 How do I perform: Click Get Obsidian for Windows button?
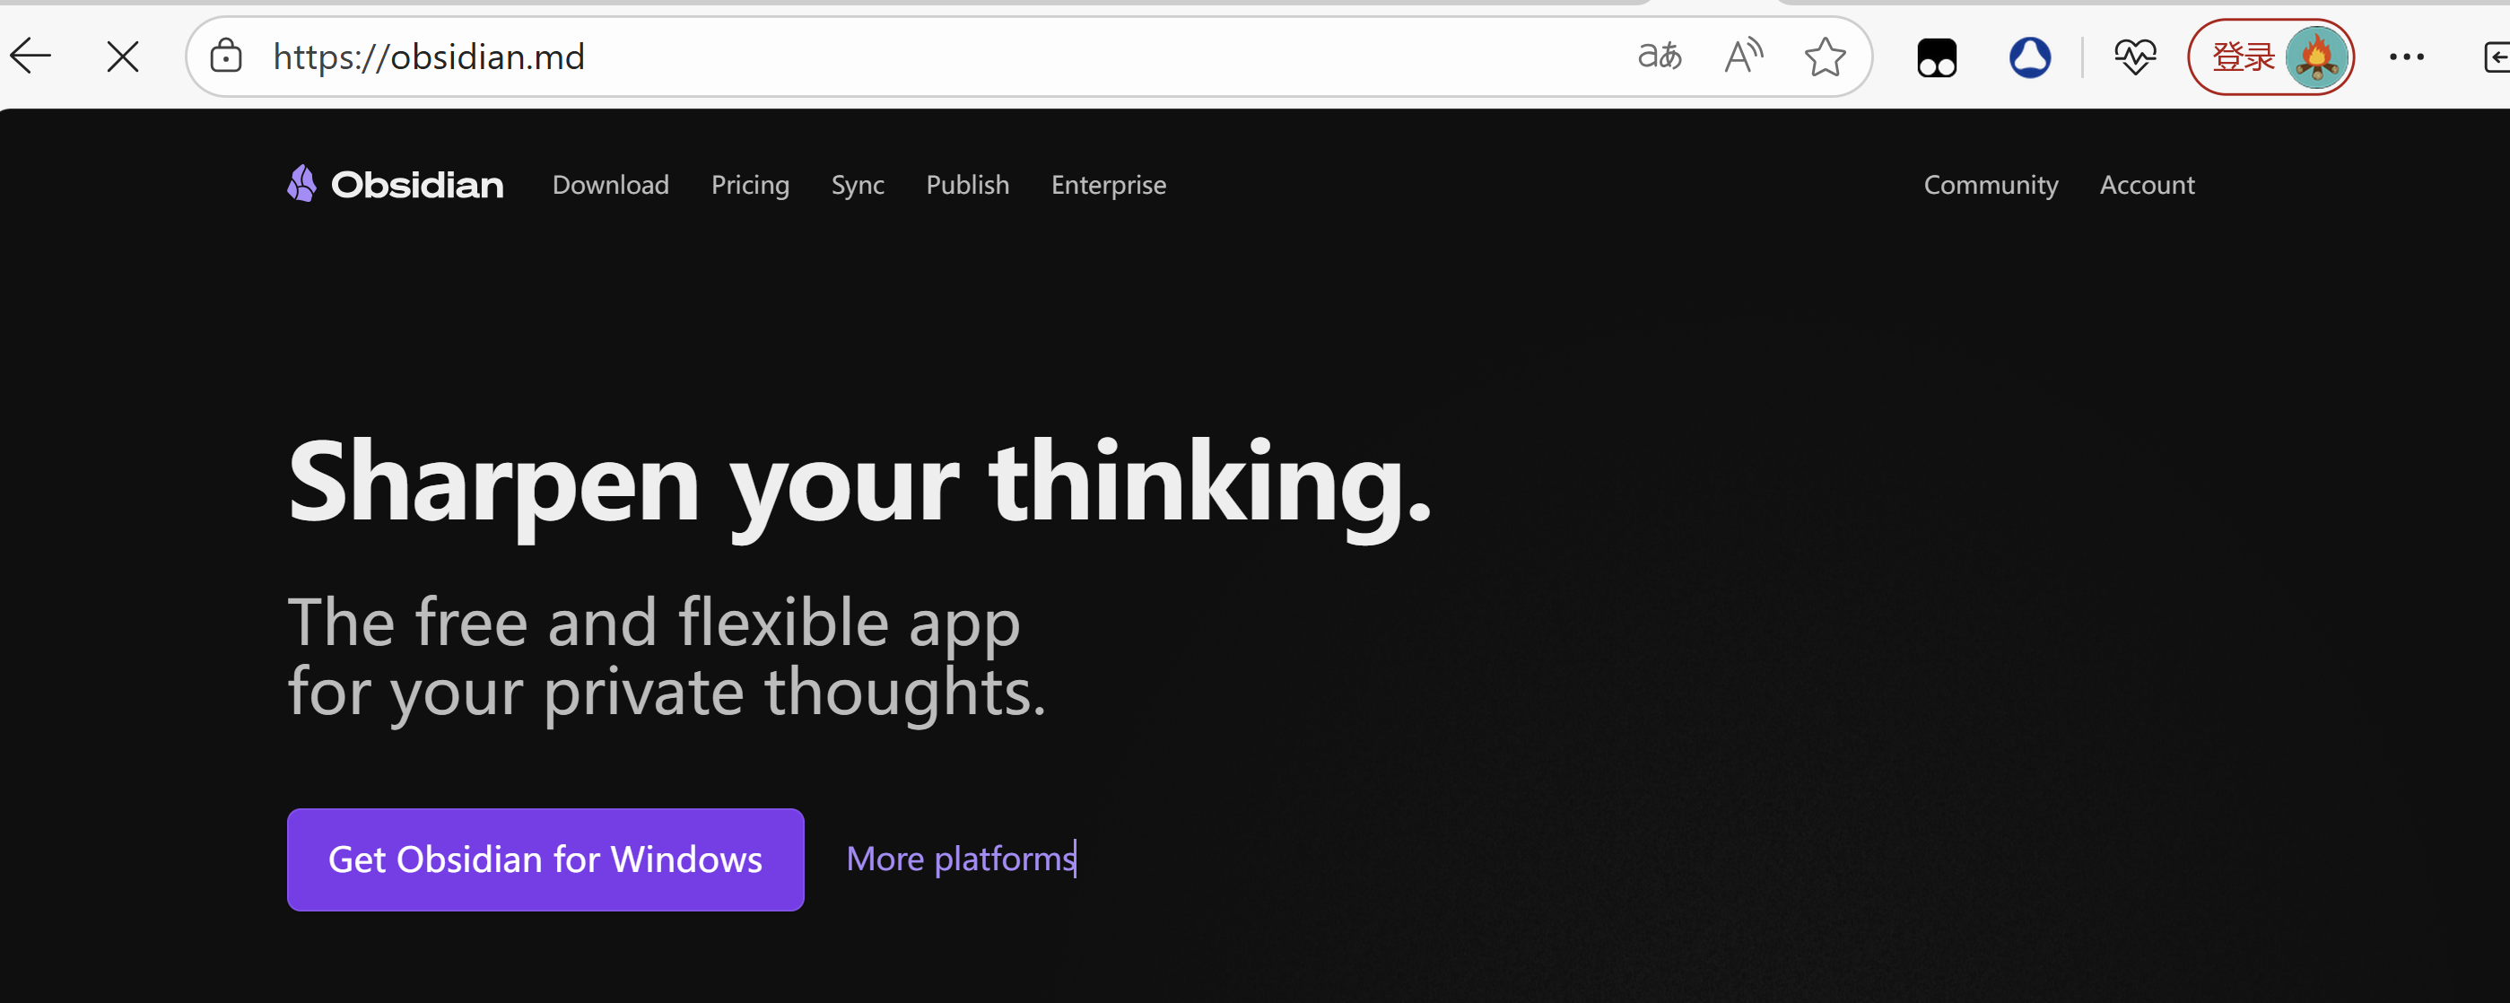pyautogui.click(x=545, y=859)
